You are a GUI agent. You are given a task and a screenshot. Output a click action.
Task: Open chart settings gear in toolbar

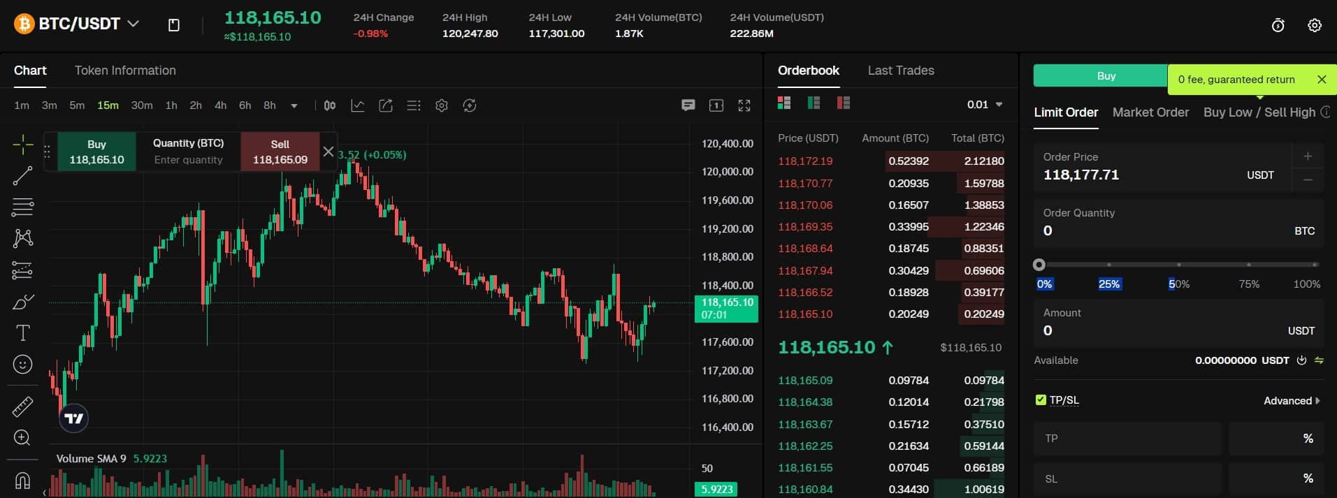(442, 105)
